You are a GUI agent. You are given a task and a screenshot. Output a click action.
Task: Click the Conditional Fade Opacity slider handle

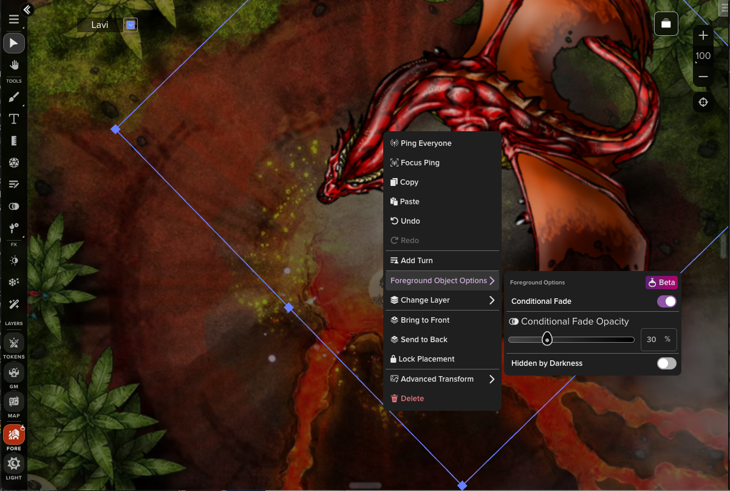[547, 339]
